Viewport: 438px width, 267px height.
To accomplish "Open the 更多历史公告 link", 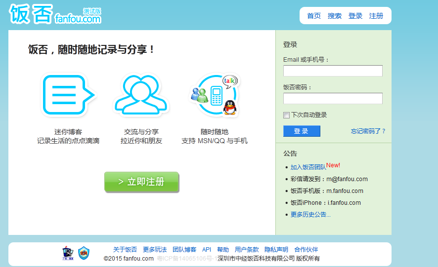I will (x=310, y=215).
